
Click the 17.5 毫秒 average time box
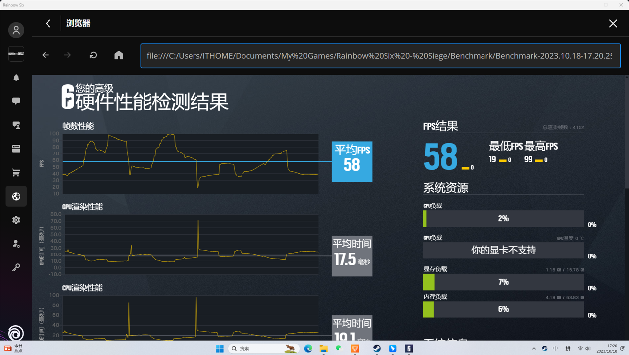point(352,256)
